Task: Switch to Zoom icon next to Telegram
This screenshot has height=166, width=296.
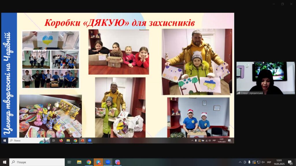Action: [x=108, y=162]
